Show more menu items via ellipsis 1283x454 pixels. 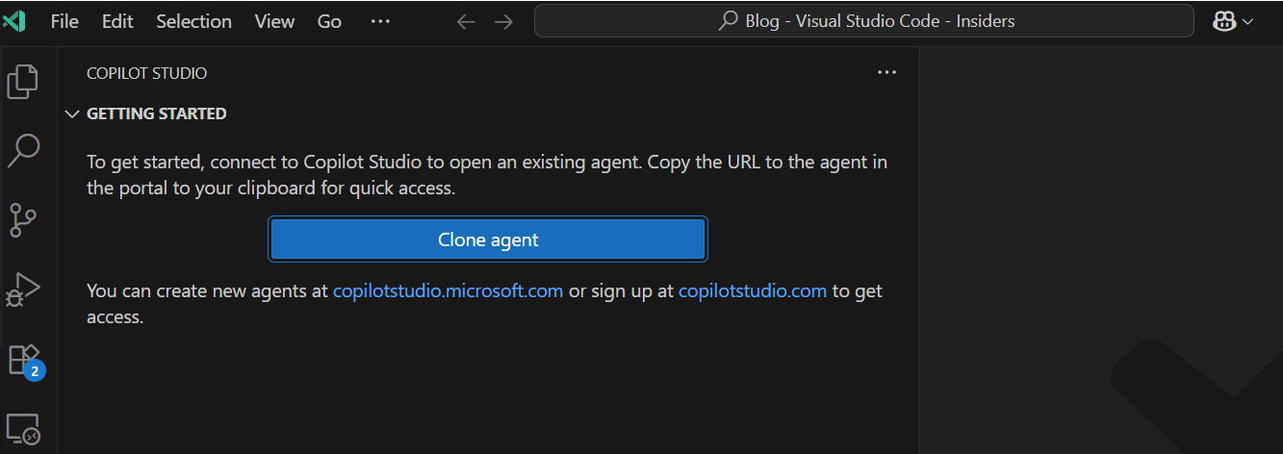380,21
